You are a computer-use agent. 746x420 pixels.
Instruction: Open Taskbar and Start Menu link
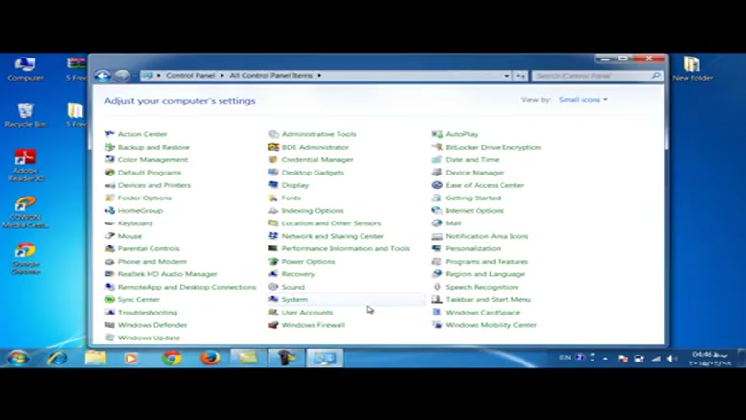[x=488, y=300]
